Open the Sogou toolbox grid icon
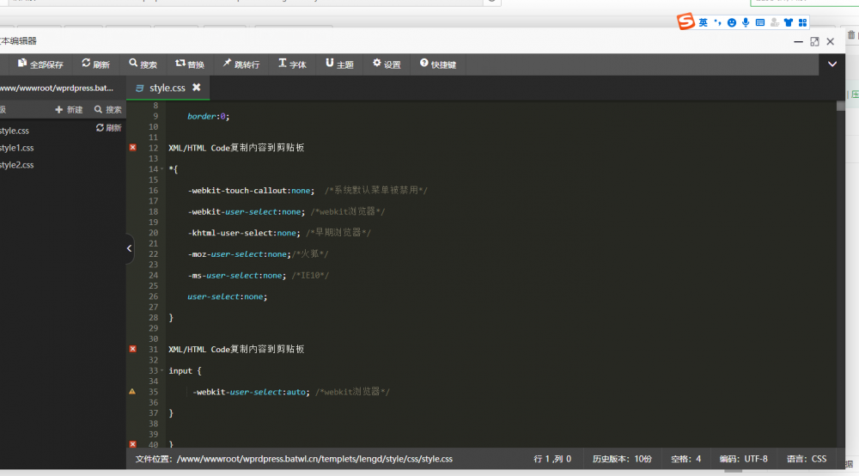Image resolution: width=859 pixels, height=476 pixels. (802, 22)
